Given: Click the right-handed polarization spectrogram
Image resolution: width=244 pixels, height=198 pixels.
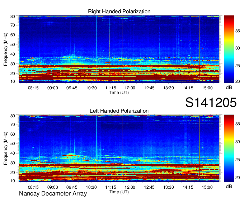Looking at the screenshot, I should (x=119, y=49).
